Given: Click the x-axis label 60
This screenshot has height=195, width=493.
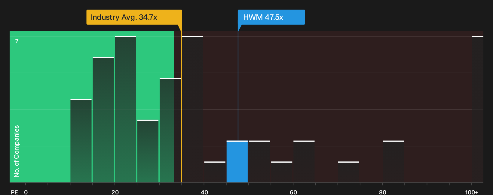Looking at the screenshot, I should point(293,192).
